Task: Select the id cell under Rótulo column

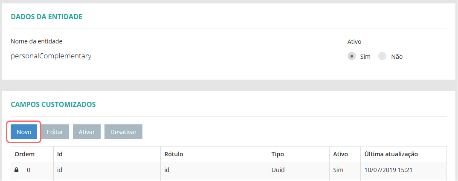Action: [x=168, y=170]
